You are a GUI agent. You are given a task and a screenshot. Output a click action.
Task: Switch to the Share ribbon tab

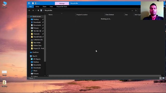click(44, 6)
